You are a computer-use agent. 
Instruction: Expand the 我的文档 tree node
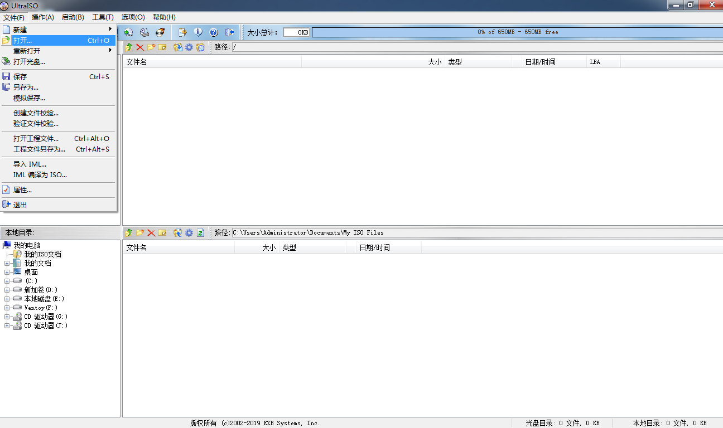7,263
